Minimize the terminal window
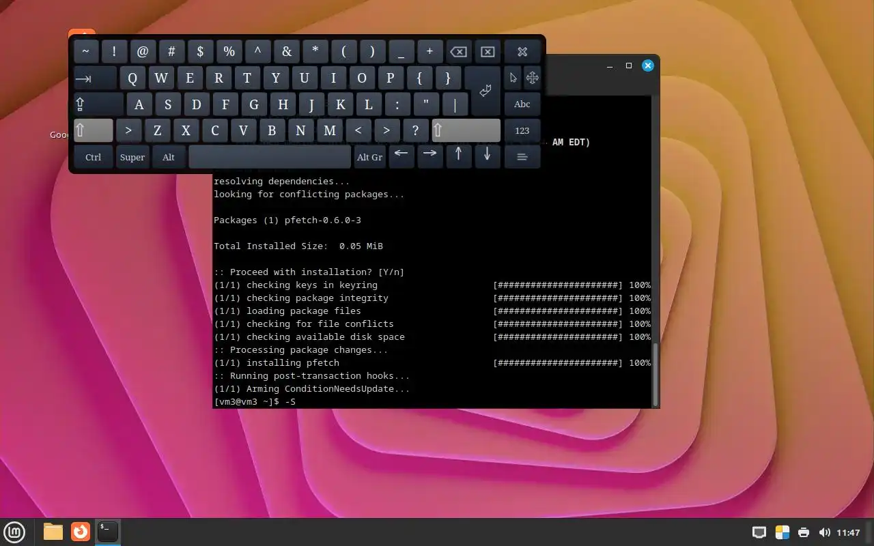 click(610, 66)
